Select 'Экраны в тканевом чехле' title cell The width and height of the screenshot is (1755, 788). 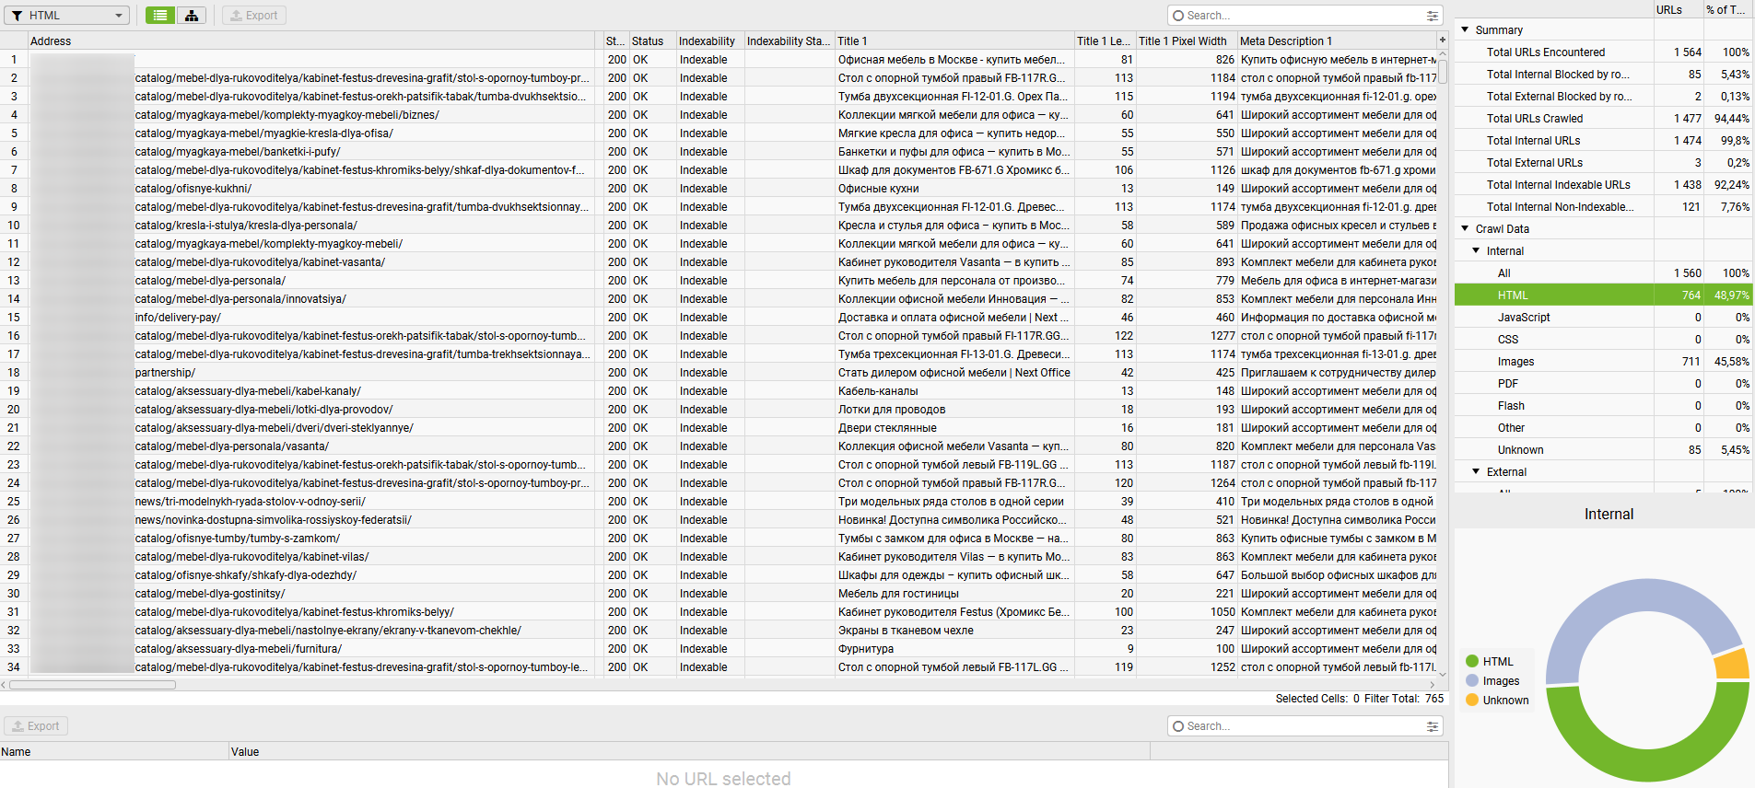click(x=954, y=631)
